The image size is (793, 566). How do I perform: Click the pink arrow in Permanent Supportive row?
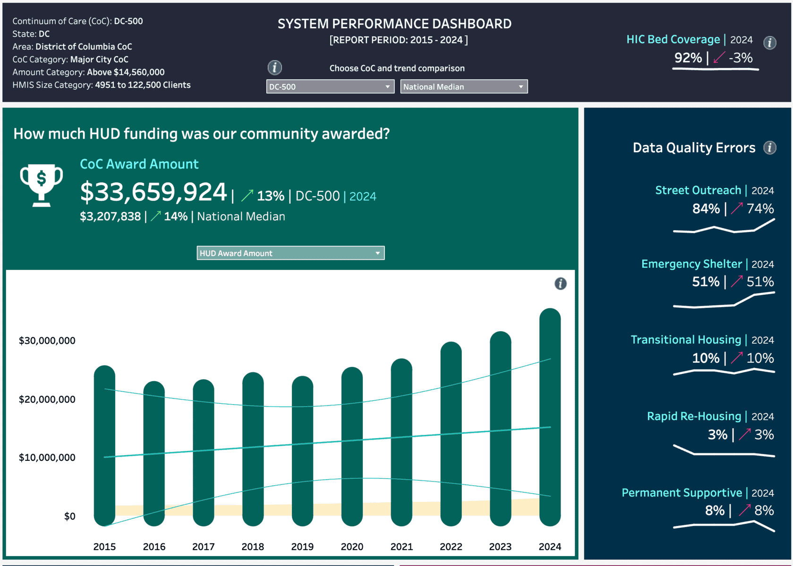pyautogui.click(x=745, y=510)
